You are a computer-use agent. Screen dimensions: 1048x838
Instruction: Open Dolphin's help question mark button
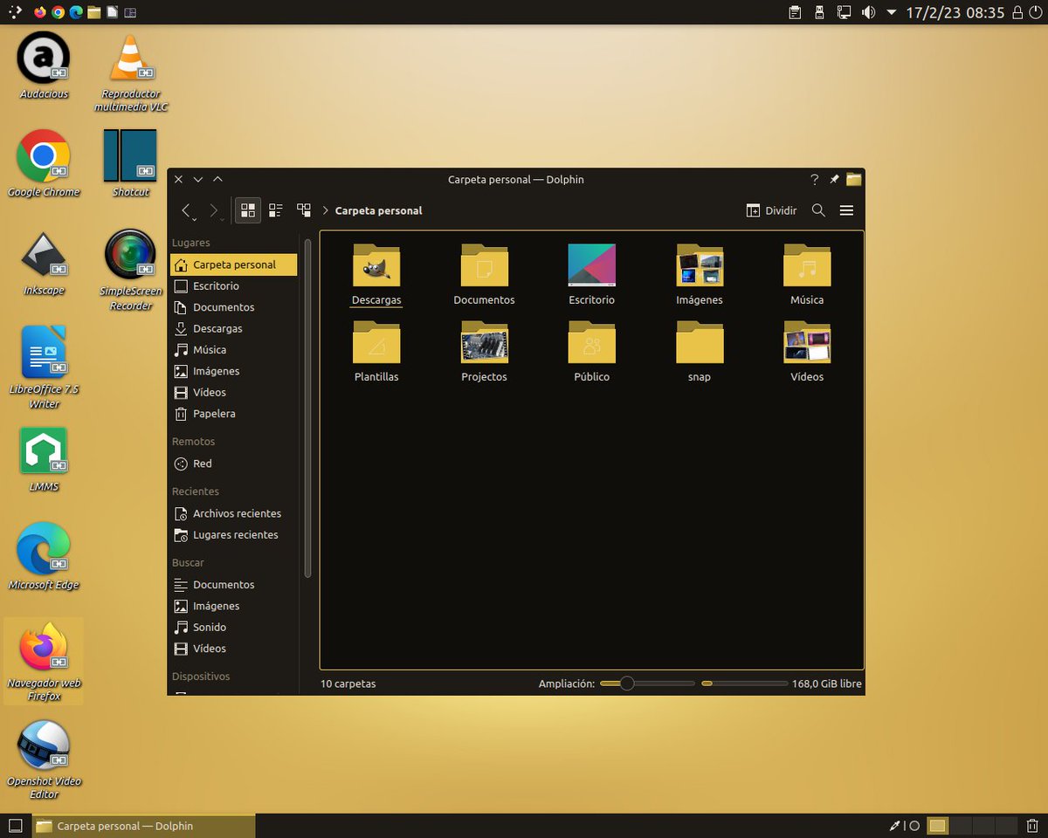(x=815, y=179)
